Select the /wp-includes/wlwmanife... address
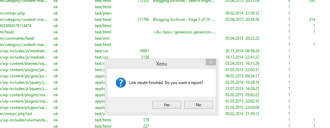 coord(24,120)
